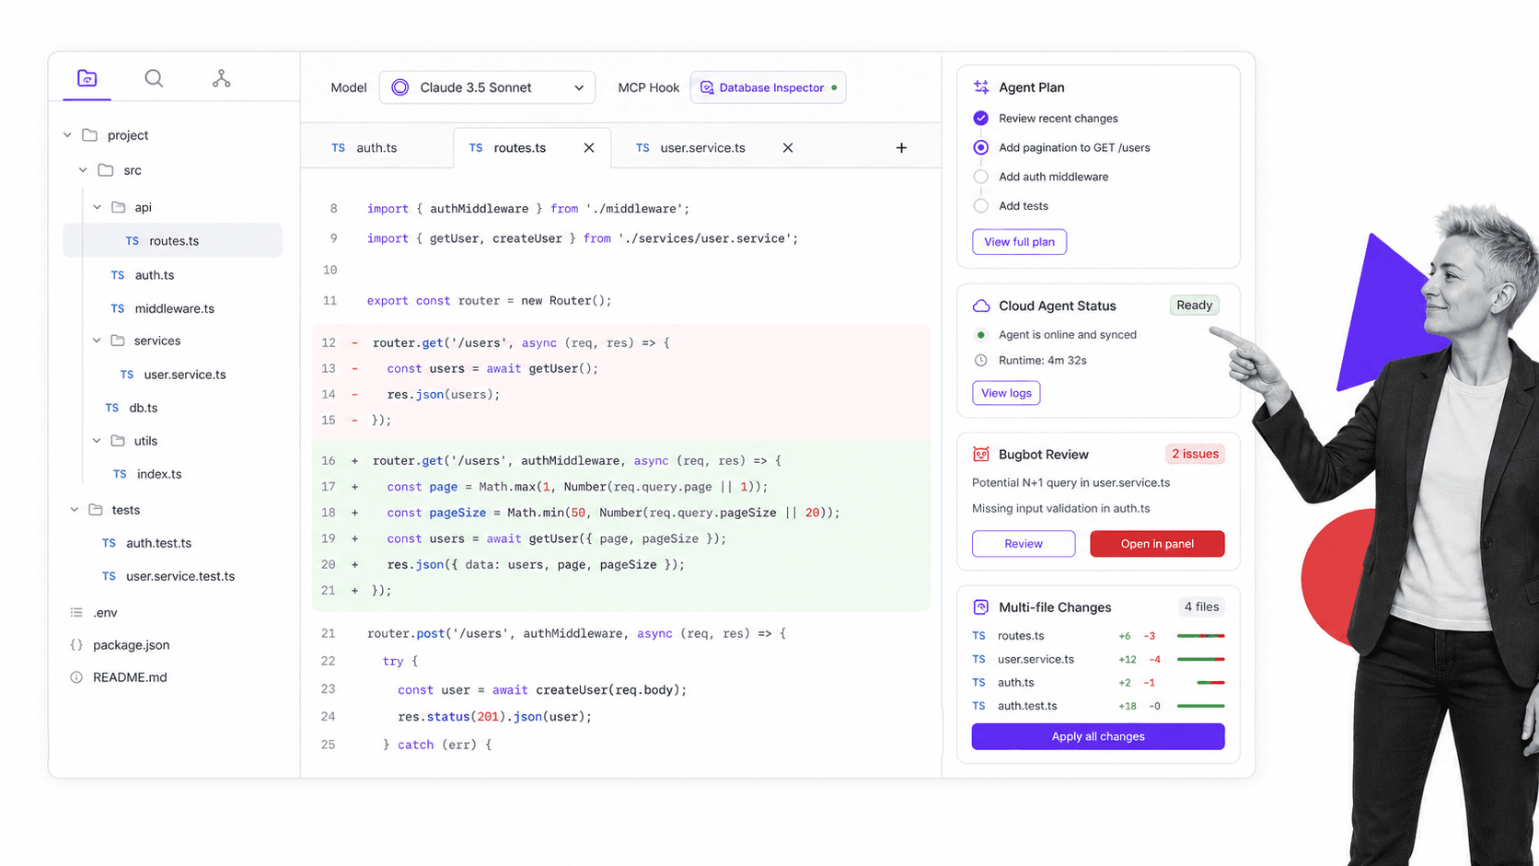Click the Cloud Agent Status cloud icon
This screenshot has width=1539, height=866.
pos(981,306)
